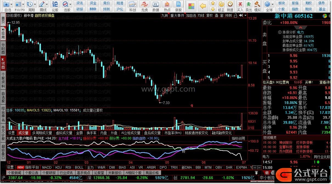Collapse the red chevron above 涨停分析

[x=301, y=28]
